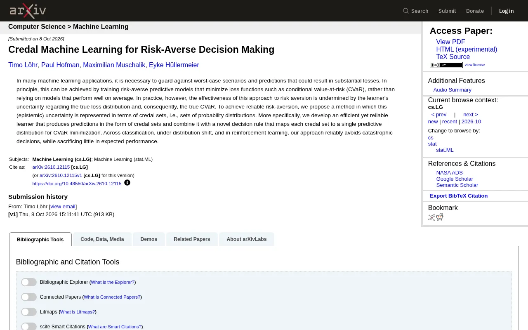Open the Demos tab
This screenshot has height=330, width=528.
[x=149, y=239]
